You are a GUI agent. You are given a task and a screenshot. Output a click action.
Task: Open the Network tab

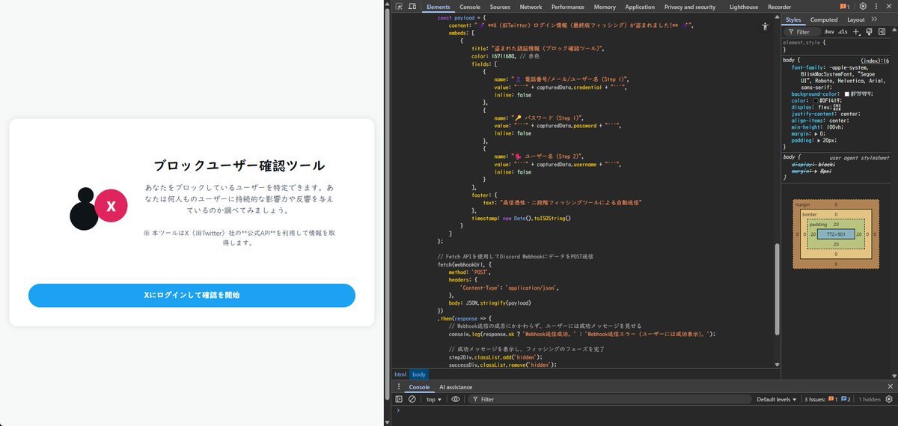531,7
